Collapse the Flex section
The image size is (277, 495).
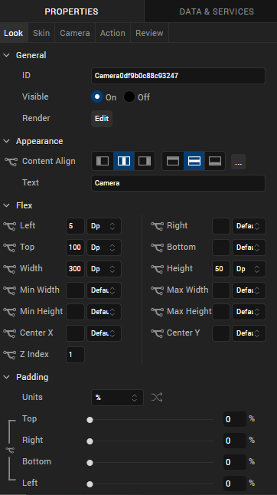[6, 205]
